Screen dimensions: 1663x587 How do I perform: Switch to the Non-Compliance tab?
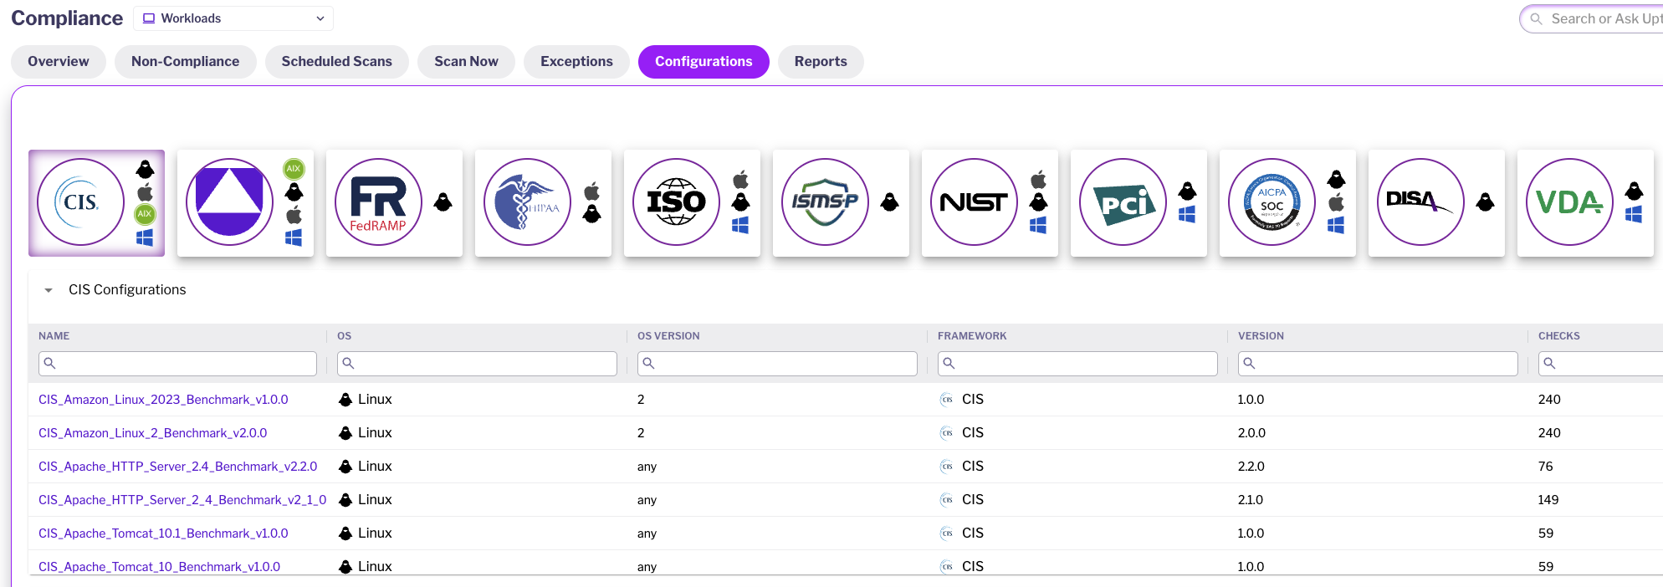(x=186, y=62)
